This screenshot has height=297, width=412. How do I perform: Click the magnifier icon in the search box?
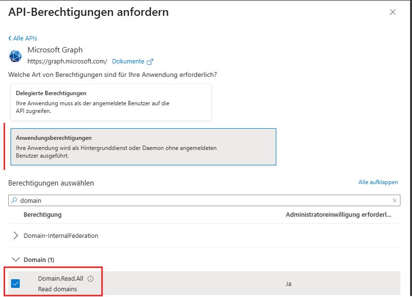coord(14,200)
